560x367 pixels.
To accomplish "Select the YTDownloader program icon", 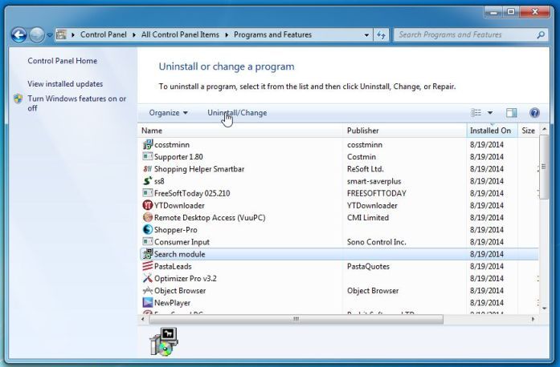I will (x=148, y=205).
